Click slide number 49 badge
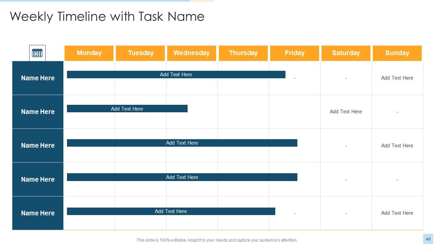Screen dimensions: 435x245 coord(428,239)
